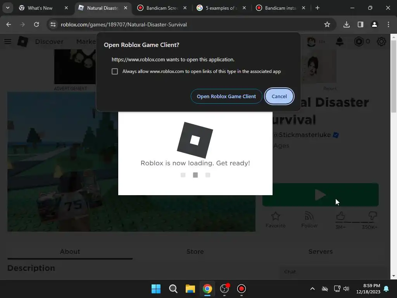
Task: Click the Chrome taskbar icon
Action: pyautogui.click(x=207, y=289)
